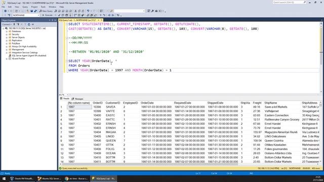Open the Connect dropdown in Object Explorer
This screenshot has width=324, height=182.
[6, 24]
